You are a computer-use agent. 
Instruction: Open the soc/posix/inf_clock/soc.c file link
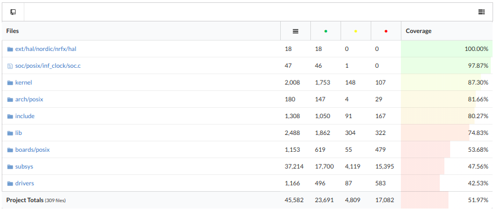tap(48, 66)
